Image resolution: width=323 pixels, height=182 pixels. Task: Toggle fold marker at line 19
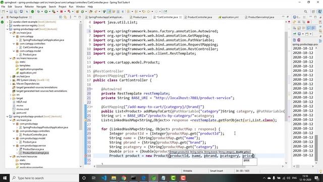[x=92, y=89]
